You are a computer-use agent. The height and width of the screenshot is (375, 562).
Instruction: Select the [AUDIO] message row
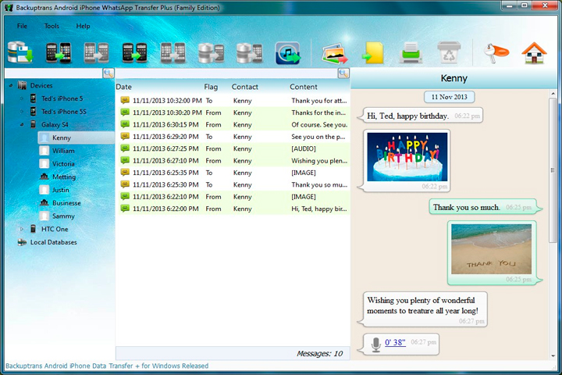234,148
